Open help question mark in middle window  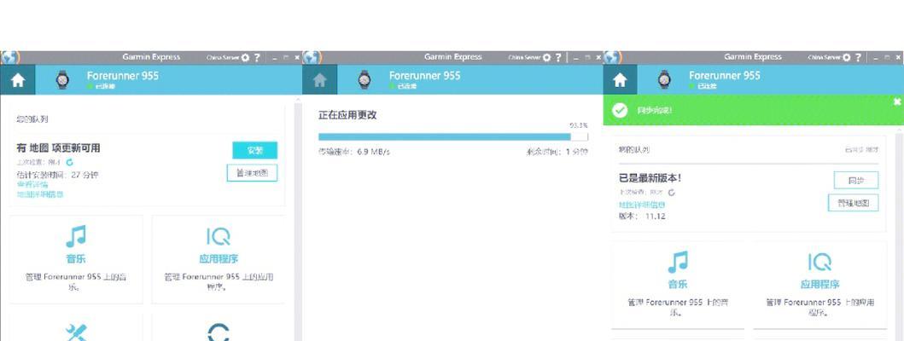[x=558, y=58]
